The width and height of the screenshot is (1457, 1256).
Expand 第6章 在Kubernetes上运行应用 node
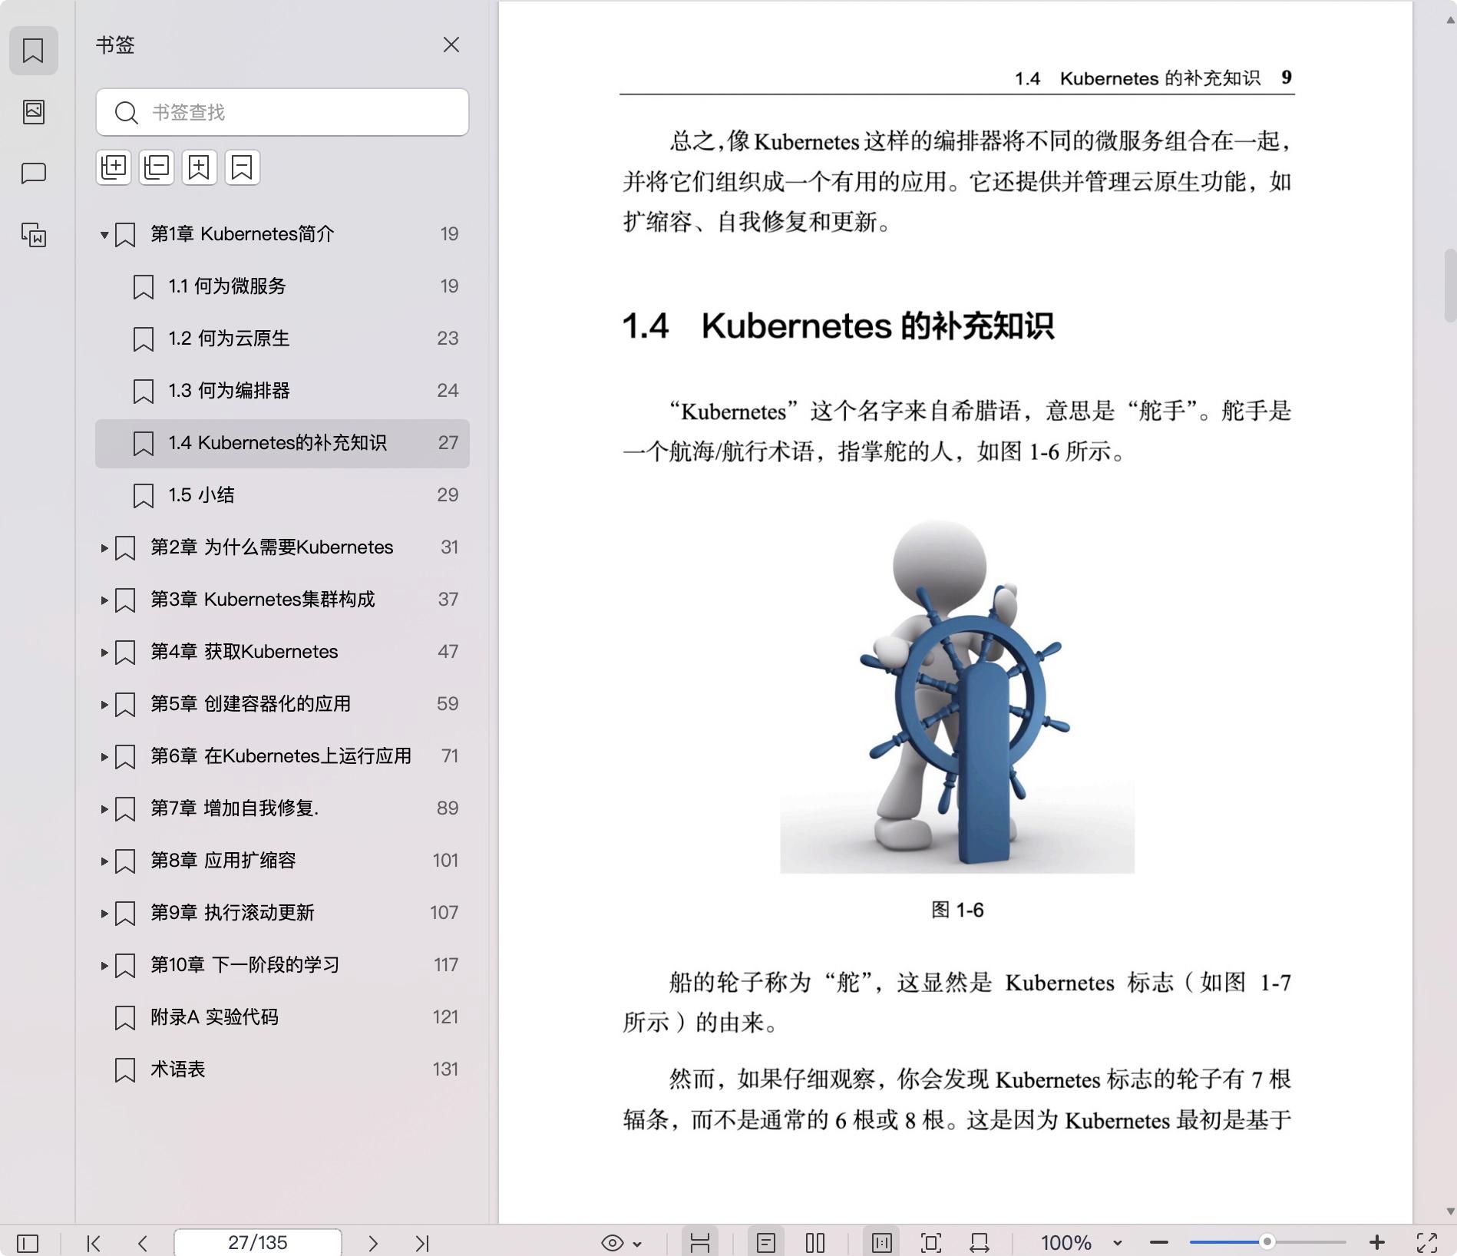coord(104,757)
